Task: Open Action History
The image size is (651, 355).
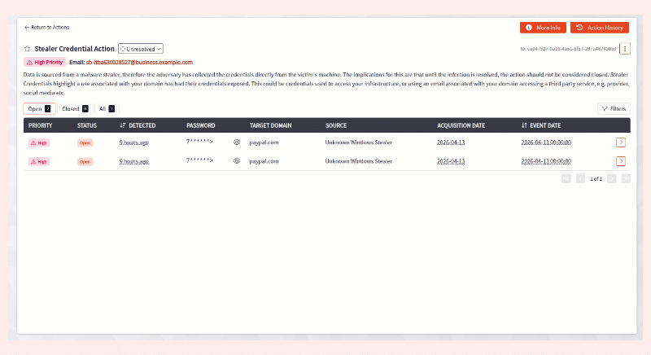Action: pyautogui.click(x=599, y=28)
